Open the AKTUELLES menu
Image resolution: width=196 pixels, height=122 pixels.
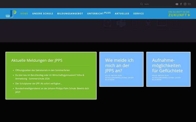coord(122,14)
